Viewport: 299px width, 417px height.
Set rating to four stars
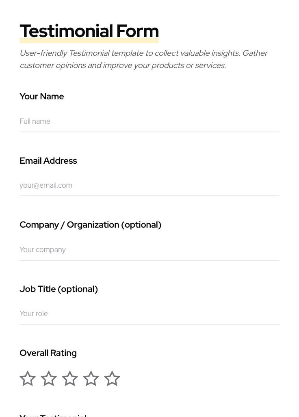[91, 379]
